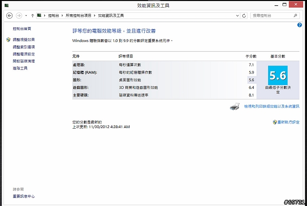Click the 記憶體 (RAM): row label
The image size is (307, 206).
85,72
